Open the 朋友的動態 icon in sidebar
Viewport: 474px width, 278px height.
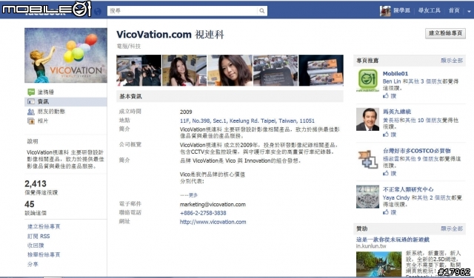coord(31,112)
